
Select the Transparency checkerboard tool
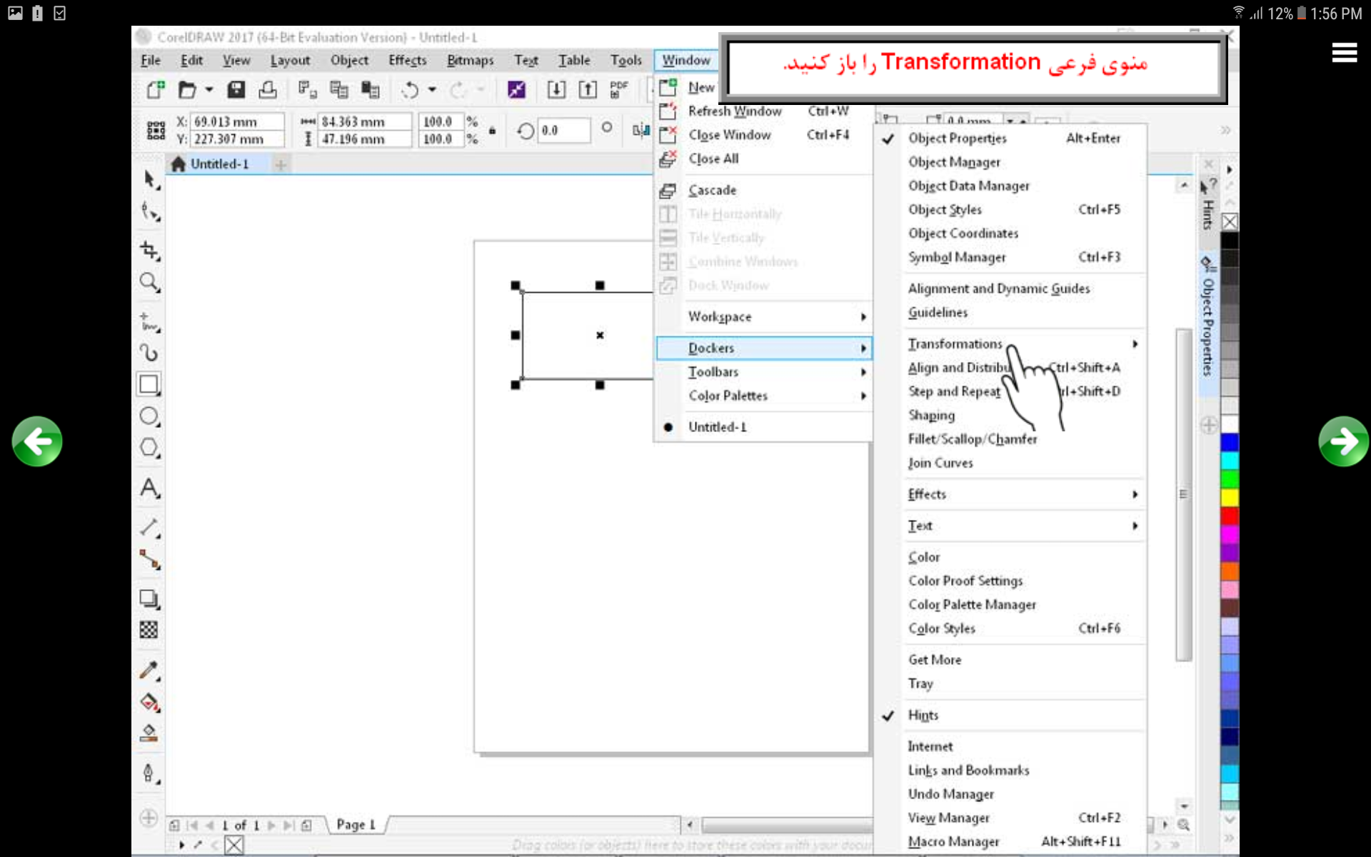pos(149,630)
